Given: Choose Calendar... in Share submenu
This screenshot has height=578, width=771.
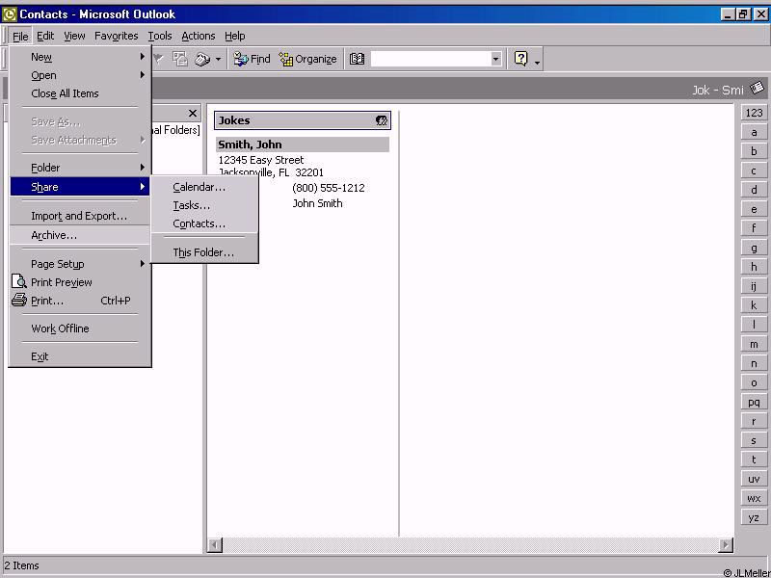Looking at the screenshot, I should 204,187.
